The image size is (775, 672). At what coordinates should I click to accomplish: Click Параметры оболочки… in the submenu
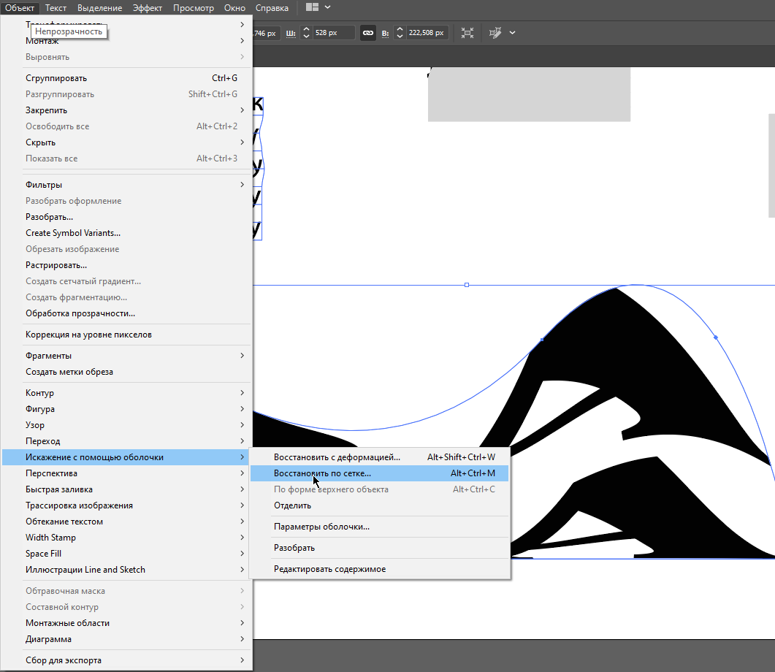pos(321,527)
